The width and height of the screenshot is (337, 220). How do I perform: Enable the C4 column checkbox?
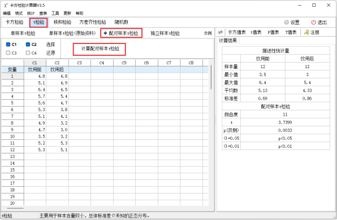point(28,53)
